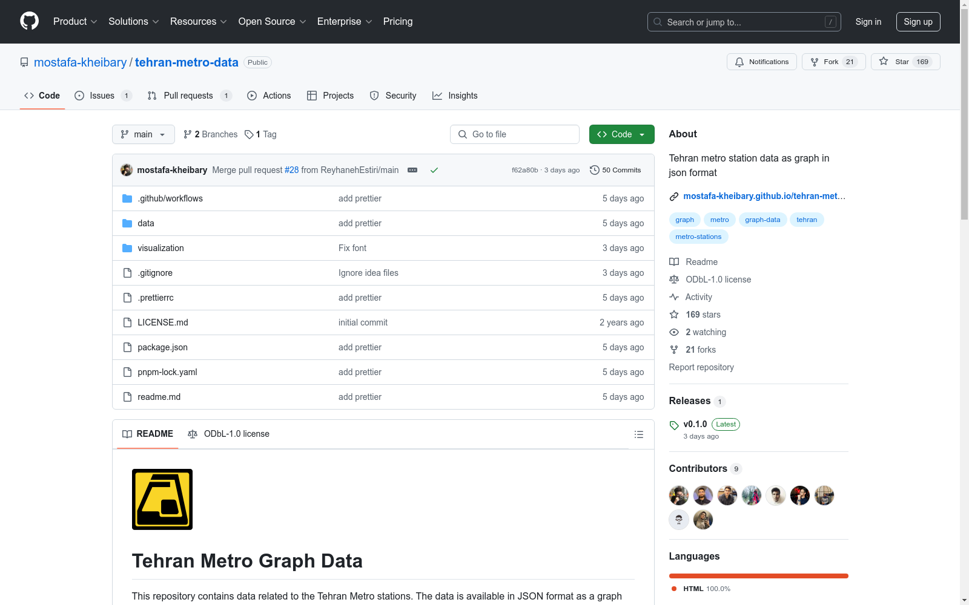Open the Insights tab

tap(455, 96)
